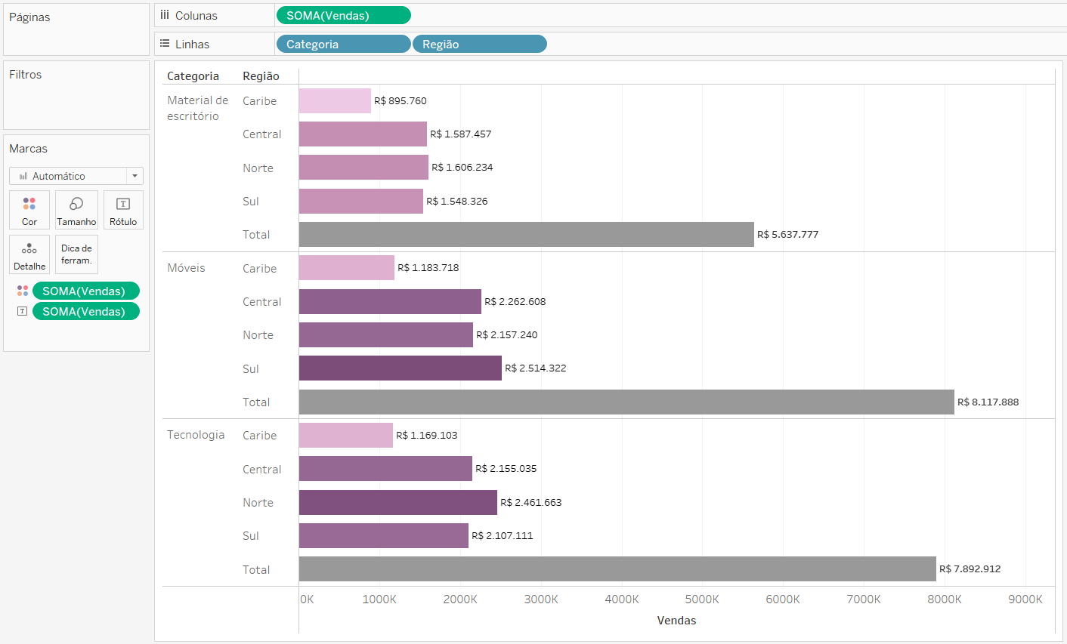Open the Tamanho size marks card
The image size is (1067, 644).
coord(76,210)
